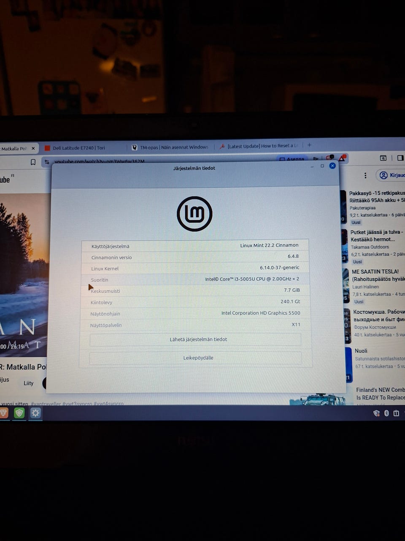Open the green shield app in taskbar
Screen dimensions: 405x541
[19, 413]
